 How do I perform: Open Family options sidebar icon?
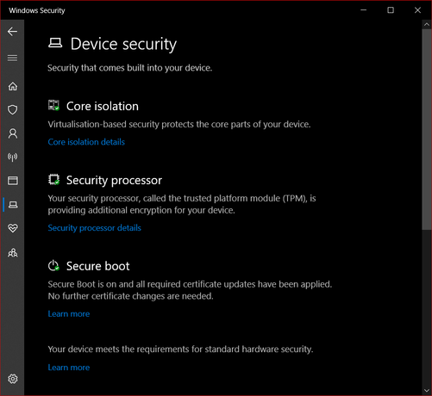click(x=13, y=252)
